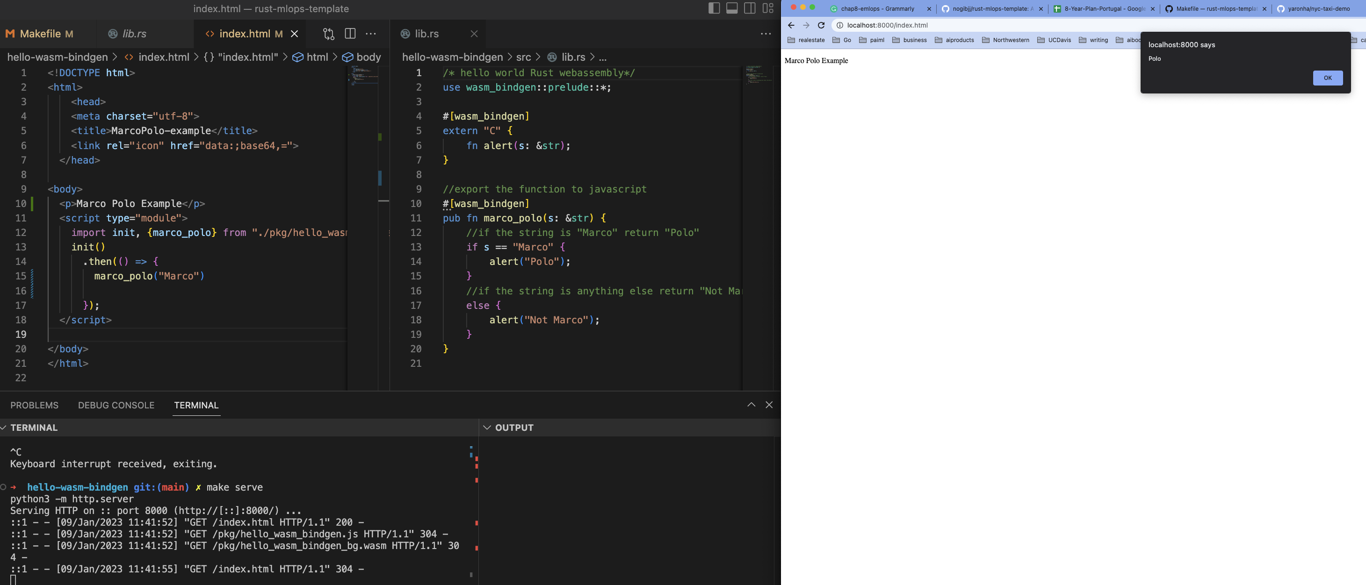Close the Makefile rust-mlops-template browser tab
The height and width of the screenshot is (585, 1366).
1265,8
